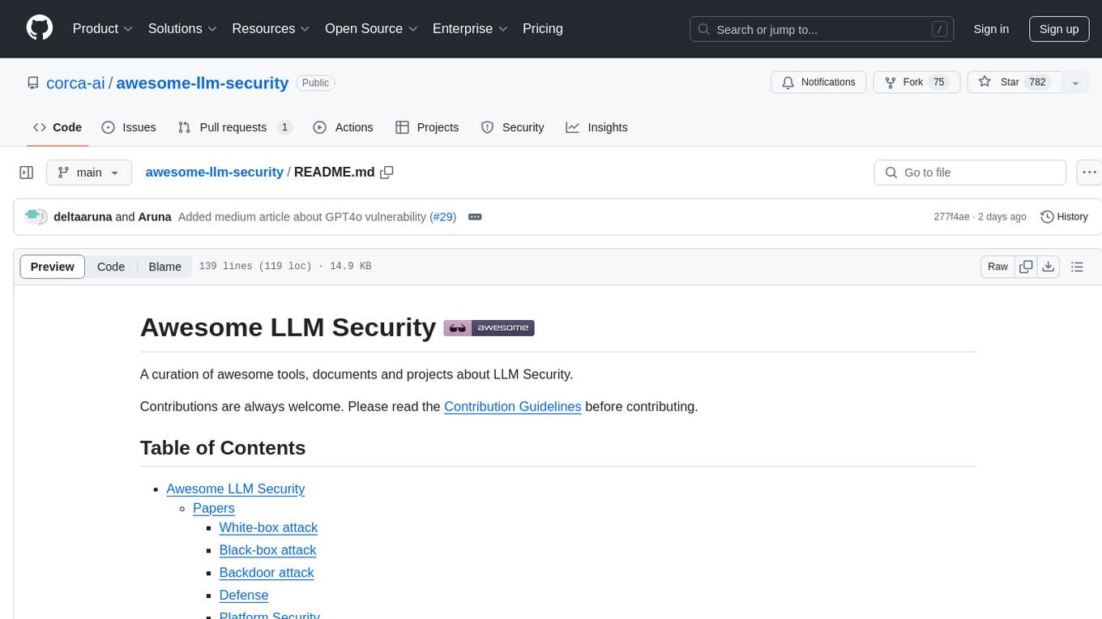
Task: Open pull request #29 link
Action: click(x=443, y=217)
